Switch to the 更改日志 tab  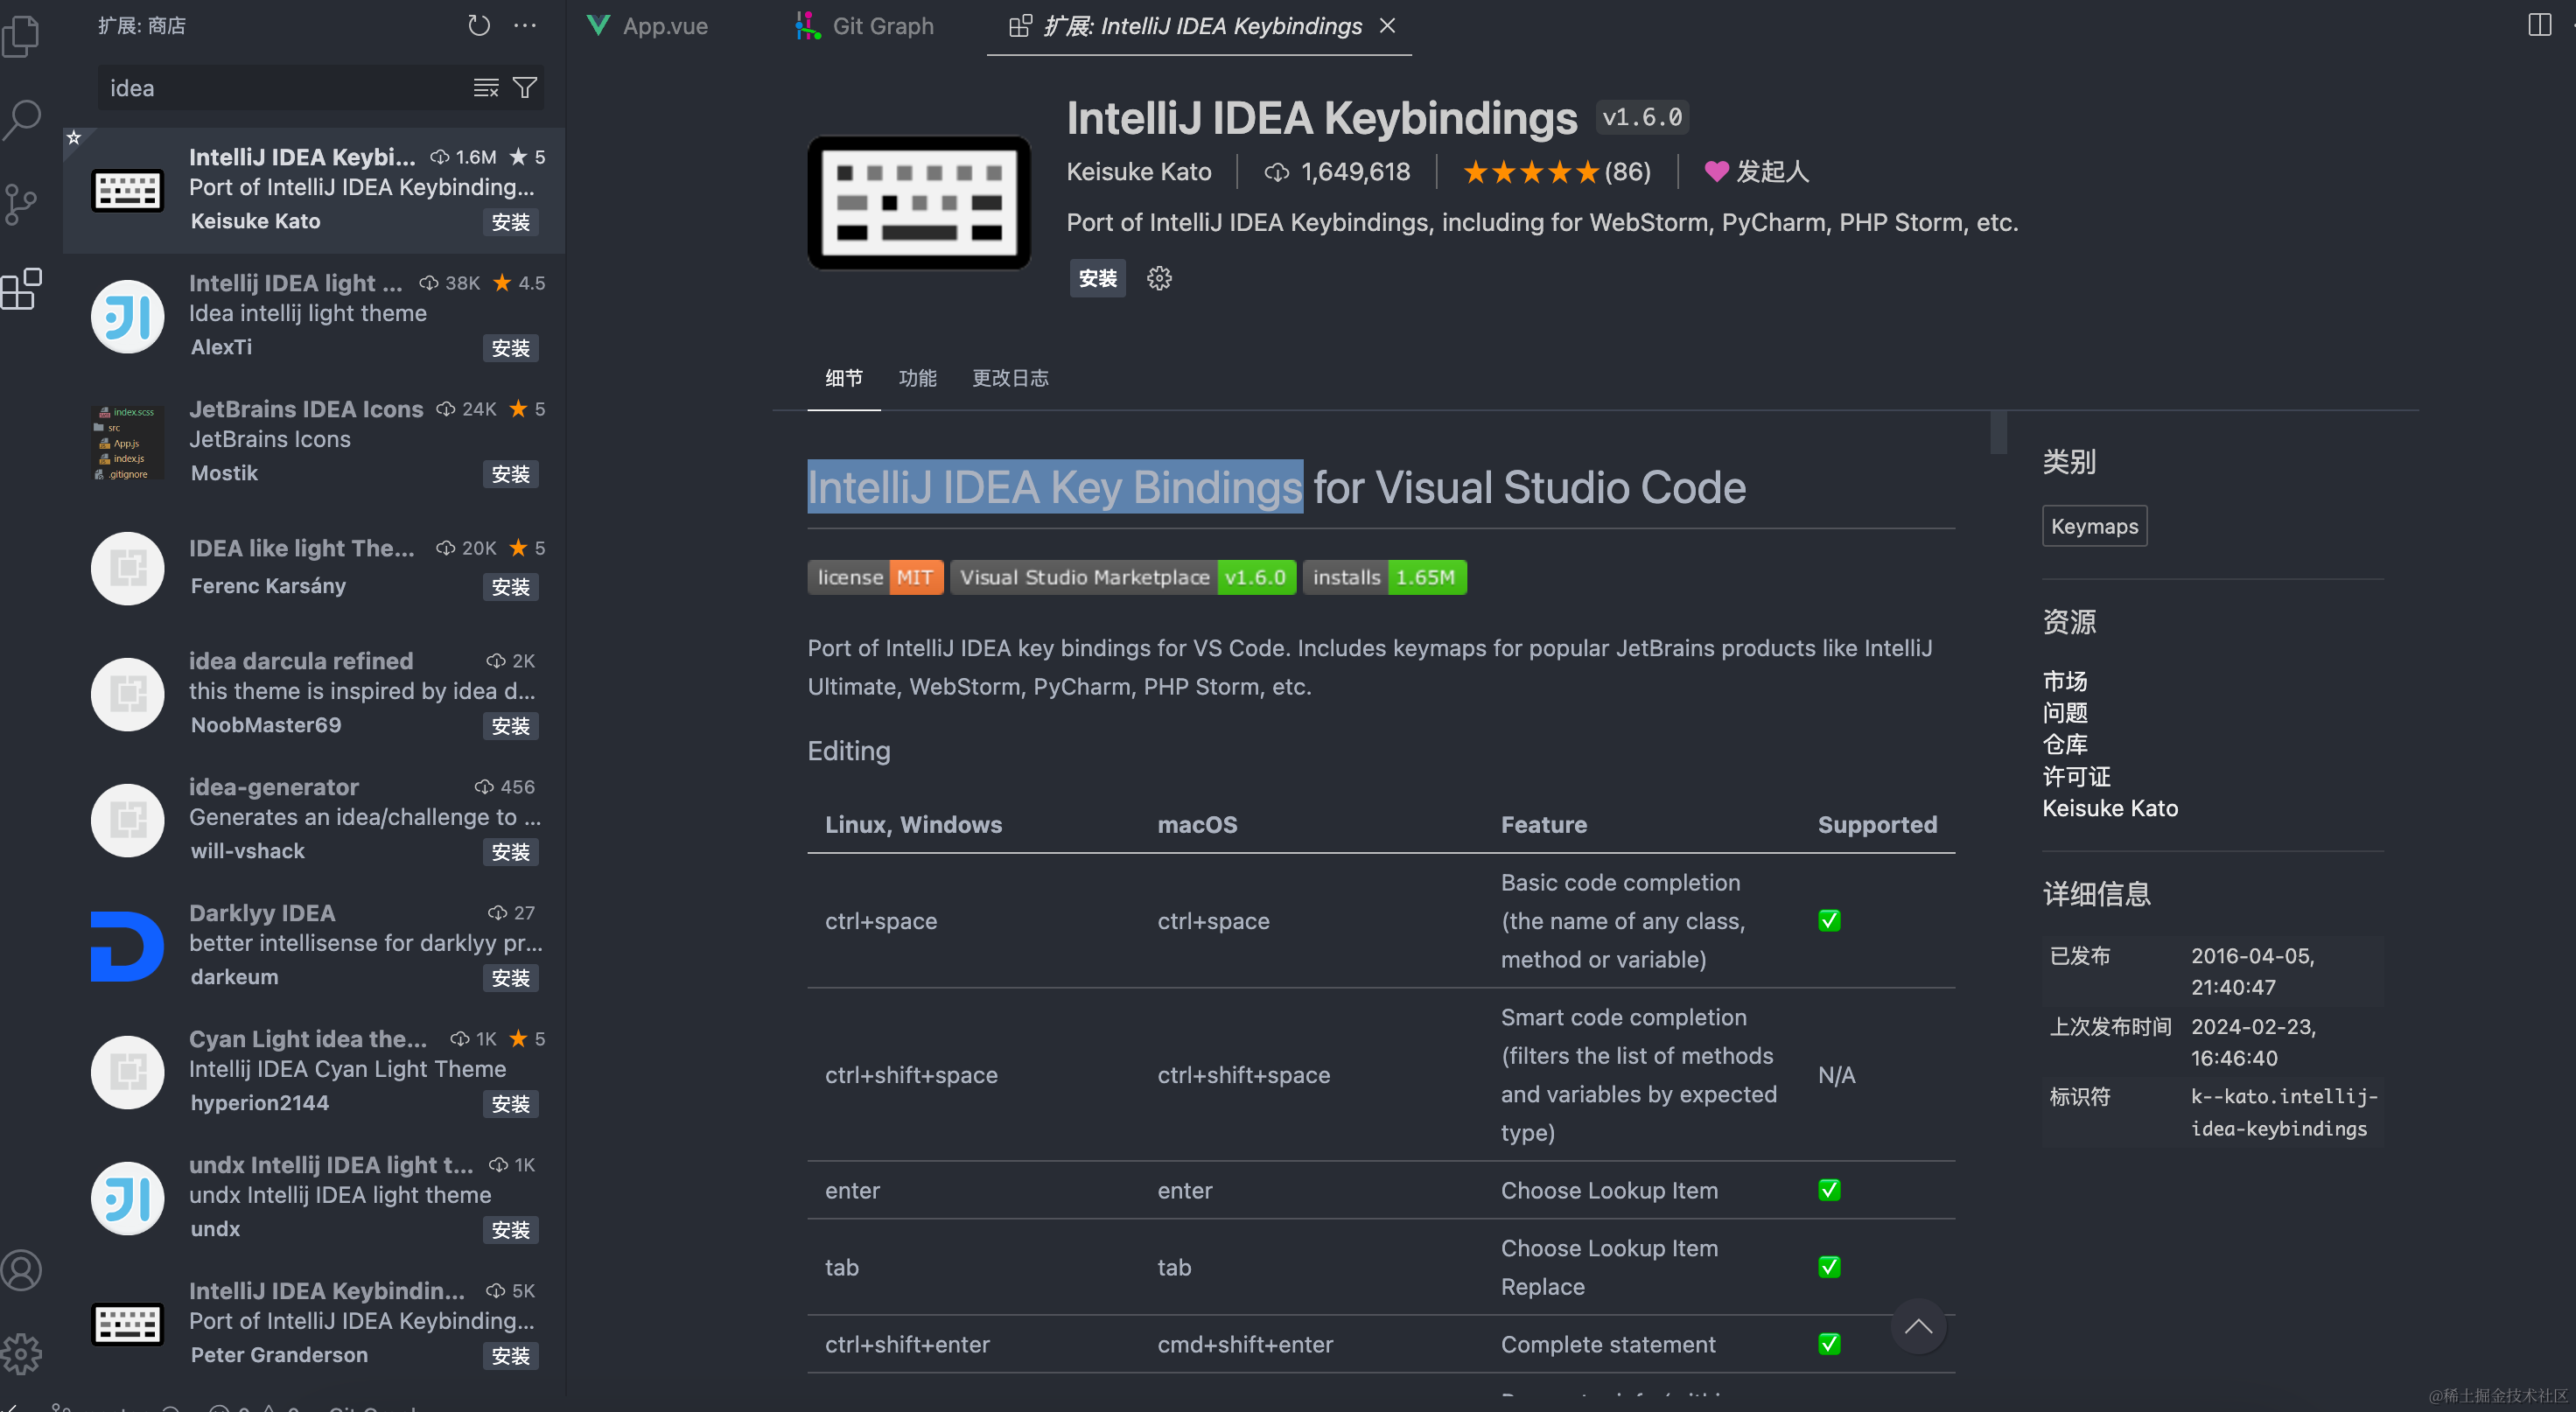pyautogui.click(x=1010, y=378)
